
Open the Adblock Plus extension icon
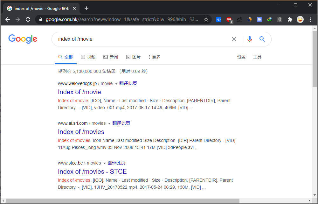pyautogui.click(x=229, y=19)
